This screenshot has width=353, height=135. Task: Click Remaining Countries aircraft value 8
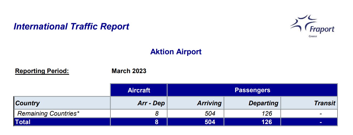[139, 113]
